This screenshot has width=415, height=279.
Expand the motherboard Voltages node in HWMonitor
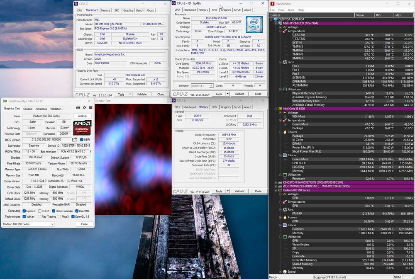280,27
